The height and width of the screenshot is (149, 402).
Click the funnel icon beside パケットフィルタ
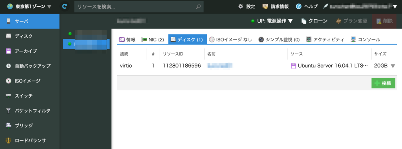9,111
